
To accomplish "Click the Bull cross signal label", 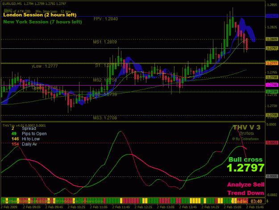I will [246, 159].
